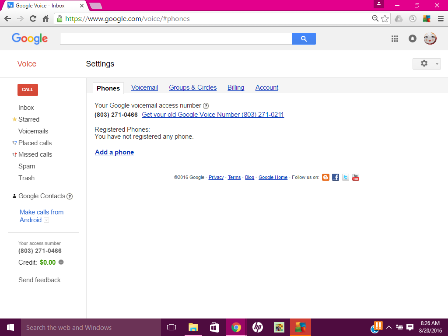Click the help icon beside voicemail access number
Screen dimensions: 448x336
pos(206,106)
